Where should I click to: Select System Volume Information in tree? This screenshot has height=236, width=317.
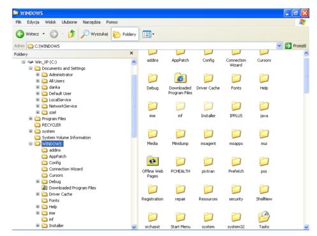pyautogui.click(x=63, y=137)
